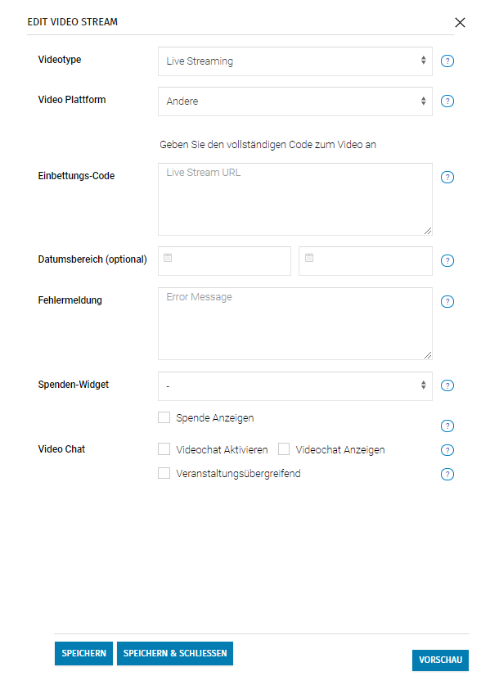Screen dimensions: 481x685
Task: Tick the Videochat Aktivieren checkbox
Action: click(164, 449)
